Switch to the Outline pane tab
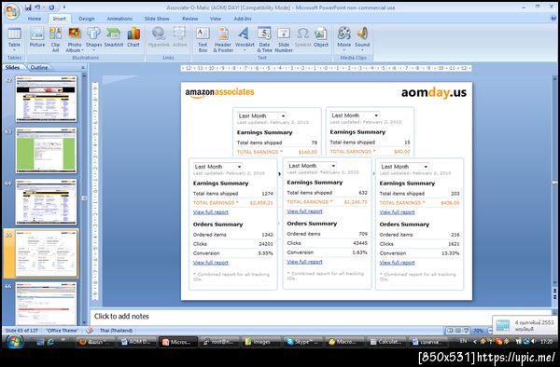The image size is (560, 367). (x=39, y=67)
